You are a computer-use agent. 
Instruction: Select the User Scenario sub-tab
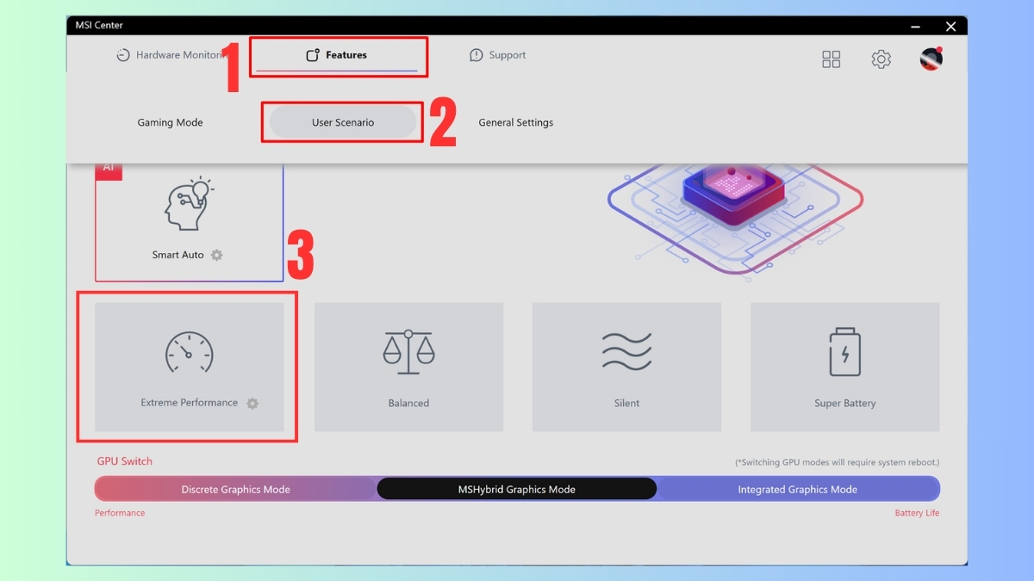tap(343, 122)
